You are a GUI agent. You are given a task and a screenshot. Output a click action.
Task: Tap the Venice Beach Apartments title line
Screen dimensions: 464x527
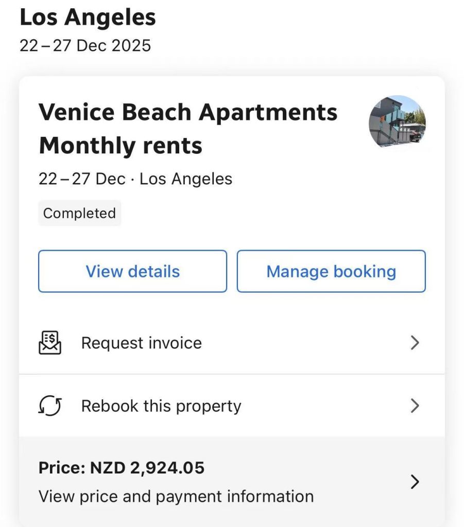[188, 112]
